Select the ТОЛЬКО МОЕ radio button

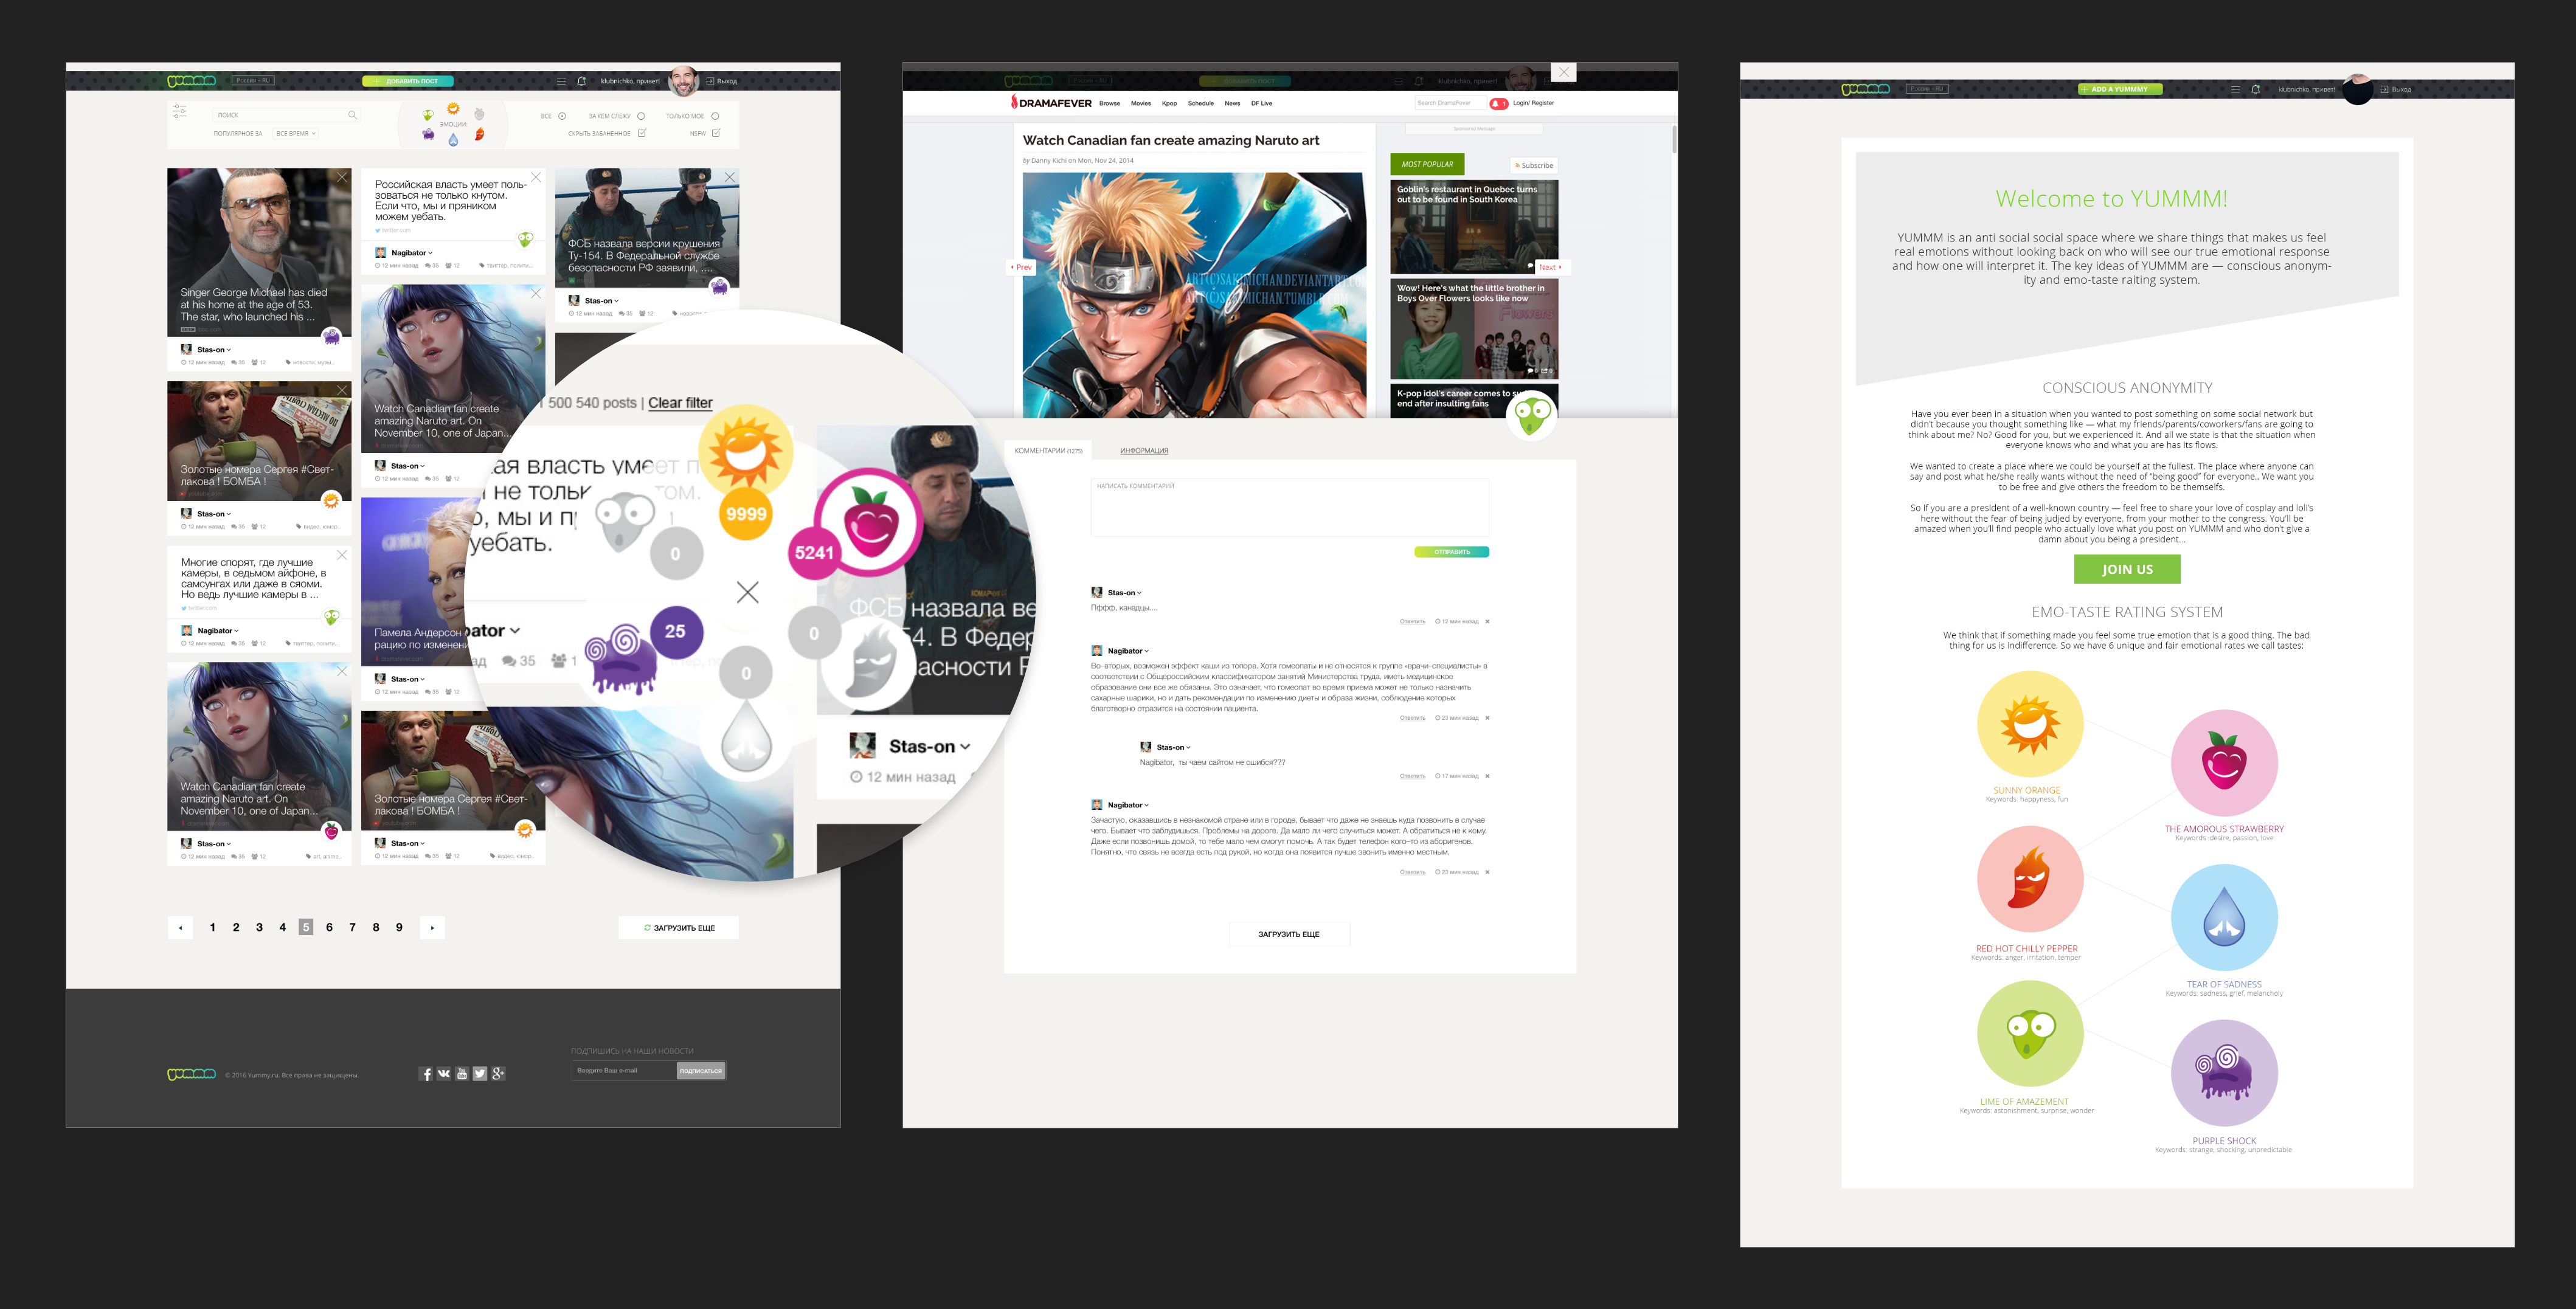715,116
